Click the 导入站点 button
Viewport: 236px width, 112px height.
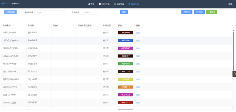click(x=199, y=12)
